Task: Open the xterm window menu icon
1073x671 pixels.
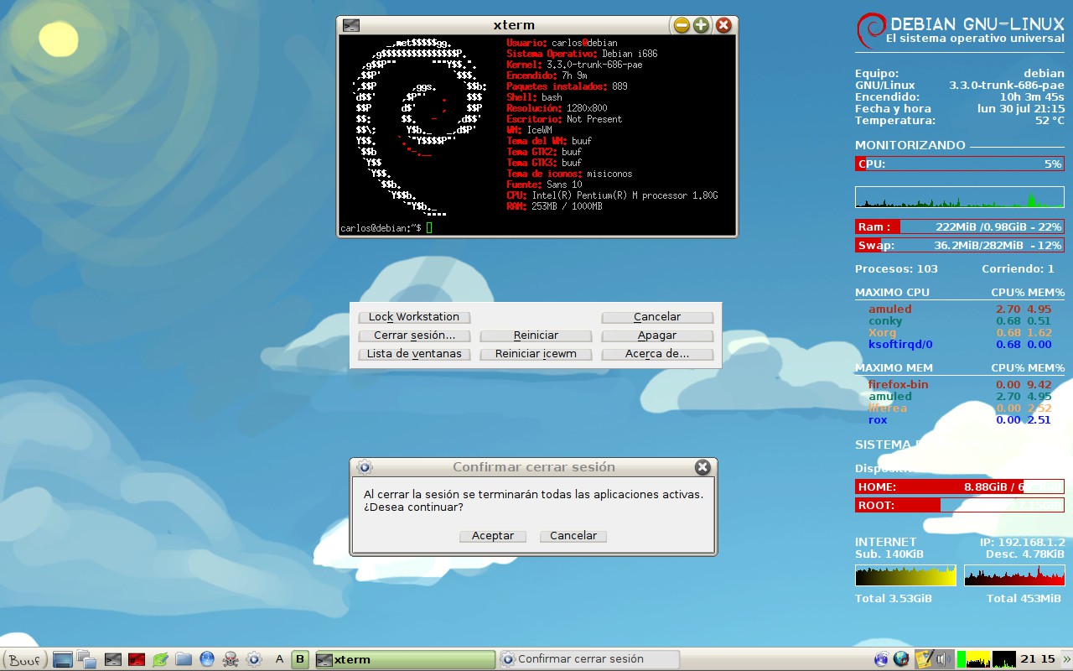Action: tap(351, 25)
